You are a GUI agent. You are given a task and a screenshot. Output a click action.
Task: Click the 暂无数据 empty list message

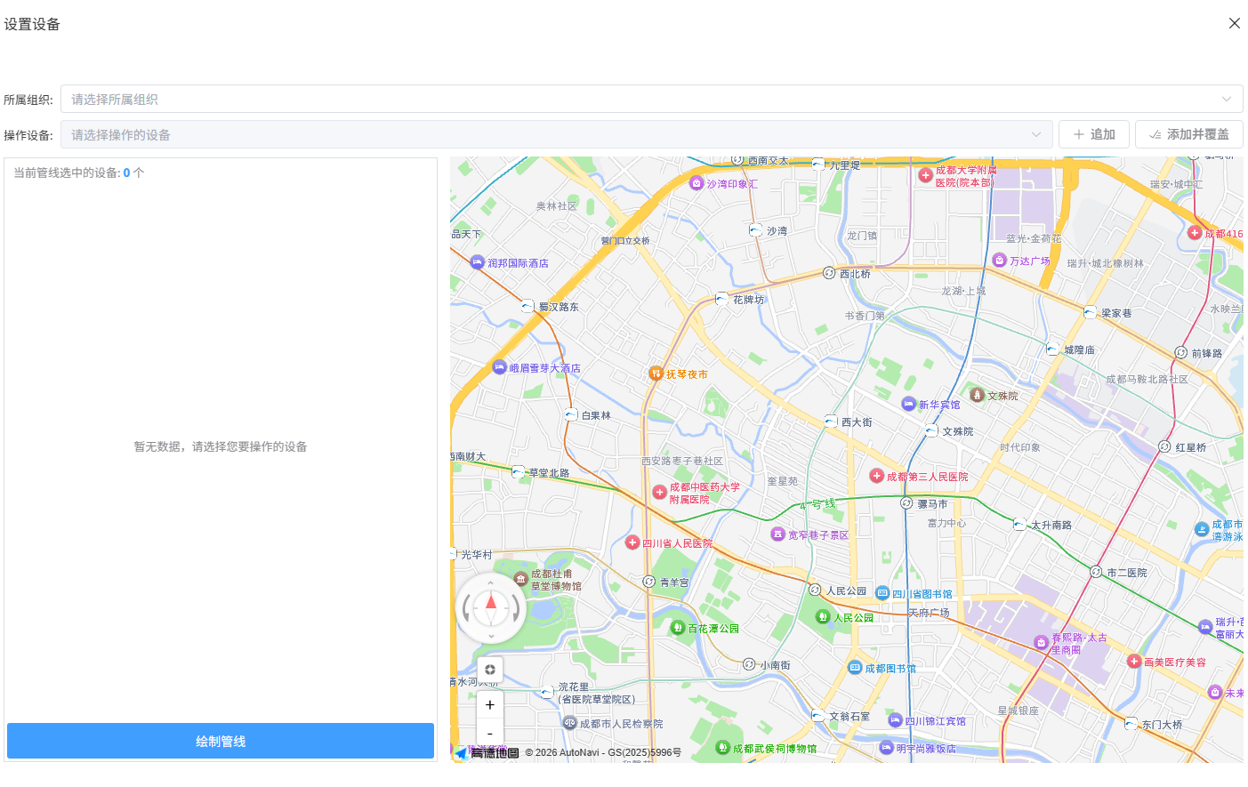221,446
